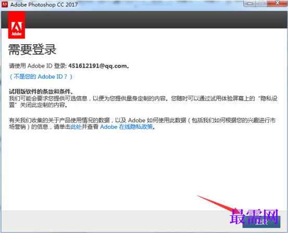
Task: Select the 451612191@qq.com email text
Action: coord(97,66)
